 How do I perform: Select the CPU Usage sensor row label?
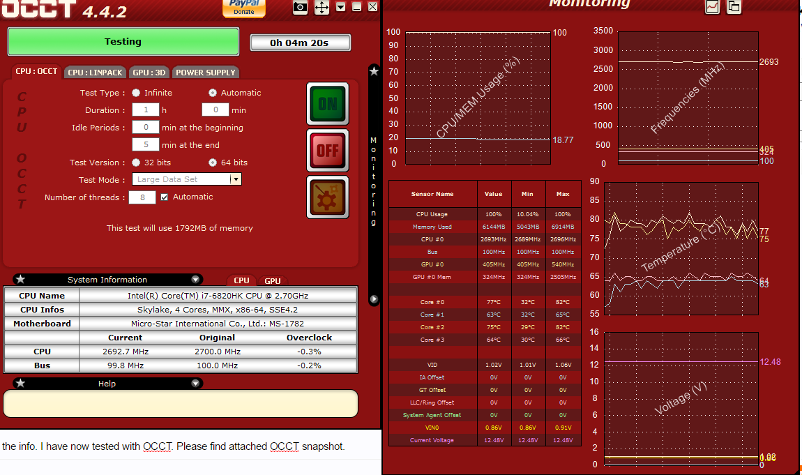tap(432, 214)
